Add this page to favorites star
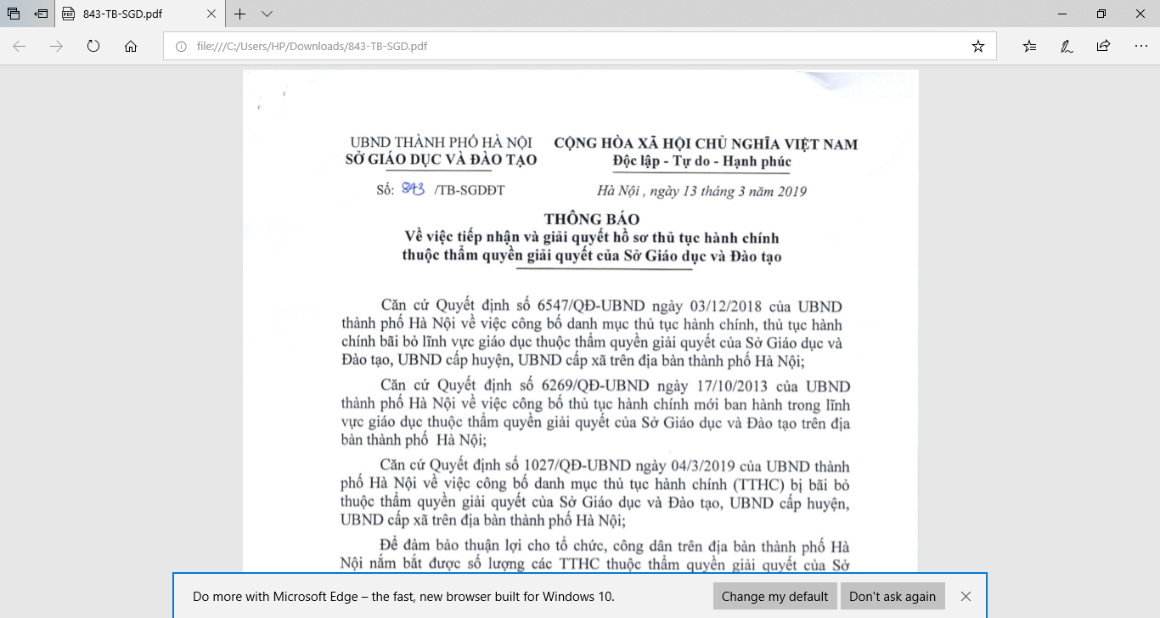The image size is (1160, 618). [x=978, y=47]
